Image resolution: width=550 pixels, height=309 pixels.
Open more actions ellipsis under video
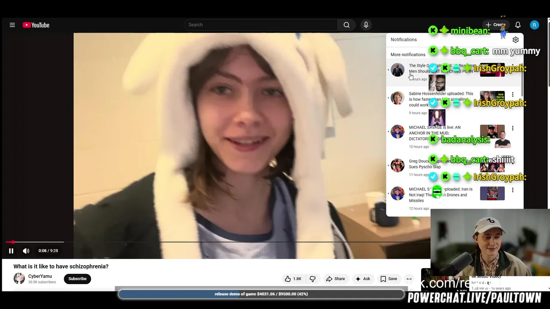coord(409,279)
